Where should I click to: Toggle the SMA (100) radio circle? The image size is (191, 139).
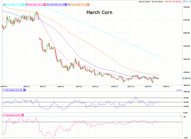[x=69, y=5]
